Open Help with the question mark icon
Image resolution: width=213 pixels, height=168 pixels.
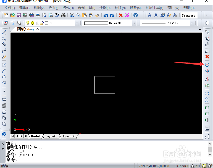pyautogui.click(x=136, y=15)
